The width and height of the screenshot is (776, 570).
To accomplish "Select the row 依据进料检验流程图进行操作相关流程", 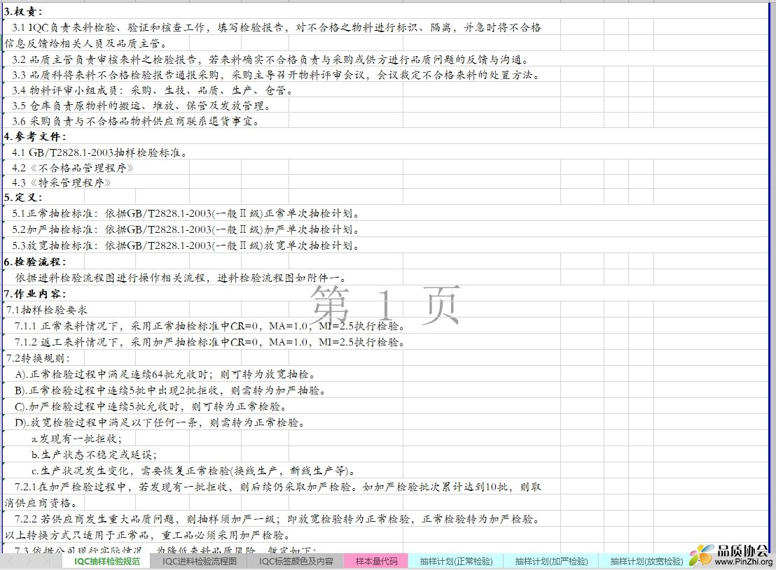I will 181,278.
